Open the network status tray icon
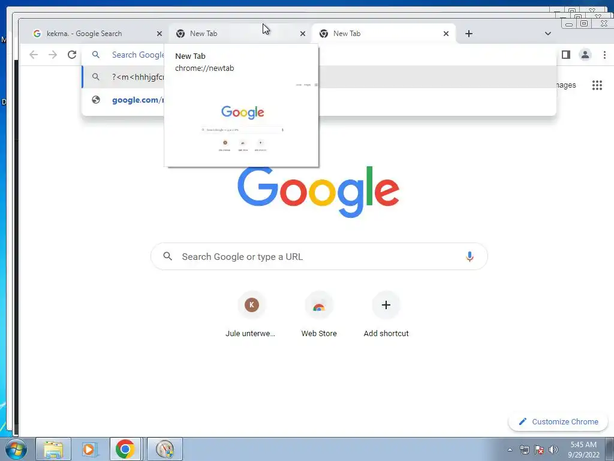614x461 pixels. pyautogui.click(x=524, y=450)
